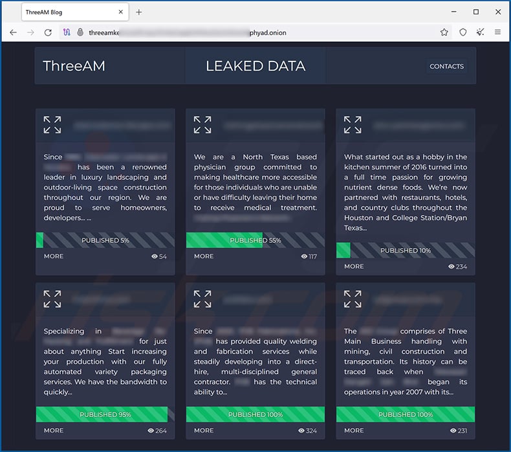Click the North Texas physician description text
The image size is (511, 452).
(255, 187)
